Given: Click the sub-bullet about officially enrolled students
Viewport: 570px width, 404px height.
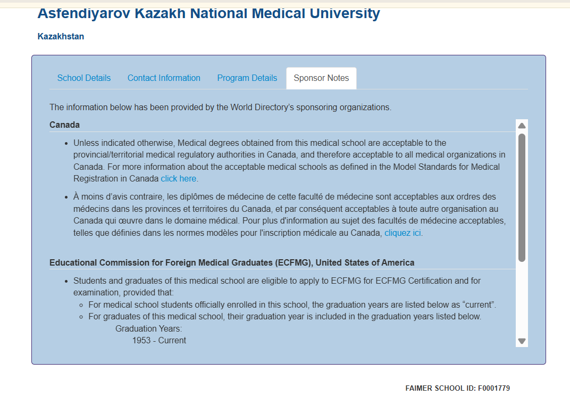Looking at the screenshot, I should 292,304.
